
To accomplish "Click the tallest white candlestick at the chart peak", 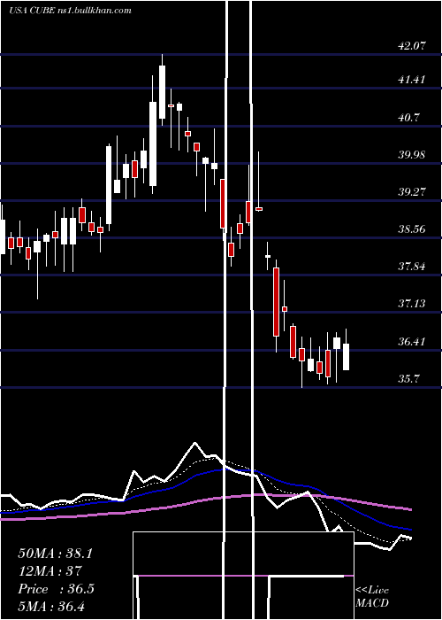I will (x=162, y=90).
